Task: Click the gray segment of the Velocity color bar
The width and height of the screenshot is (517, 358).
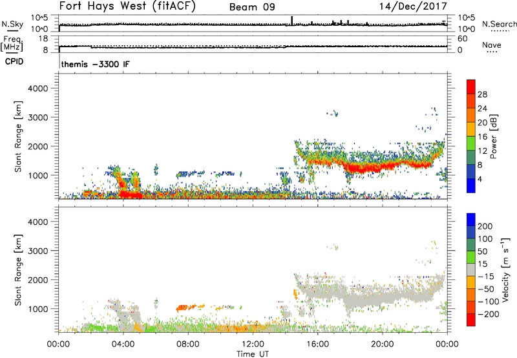Action: click(x=471, y=269)
